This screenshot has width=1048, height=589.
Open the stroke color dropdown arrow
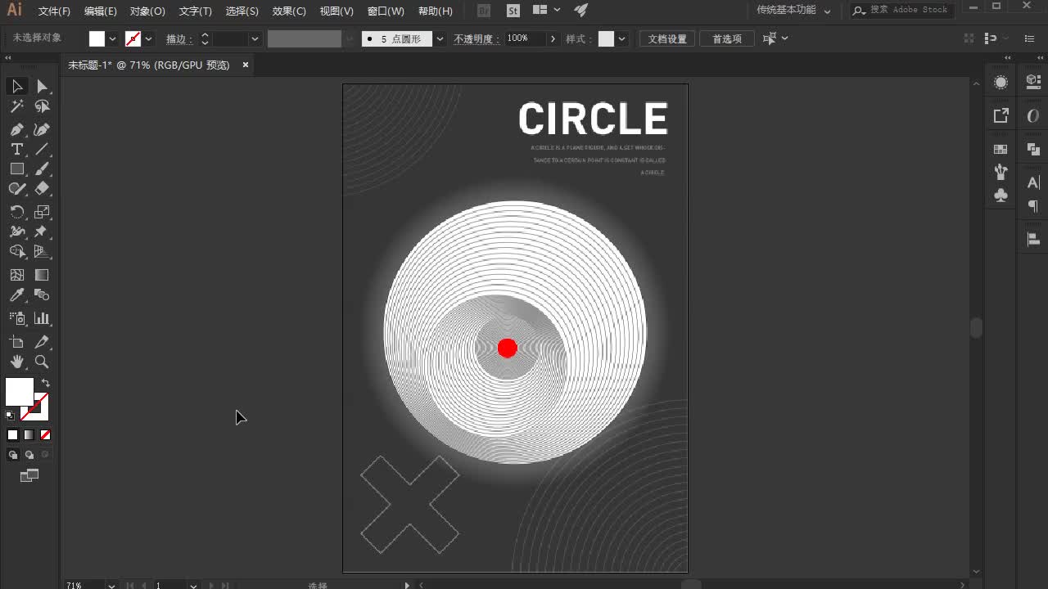point(148,38)
